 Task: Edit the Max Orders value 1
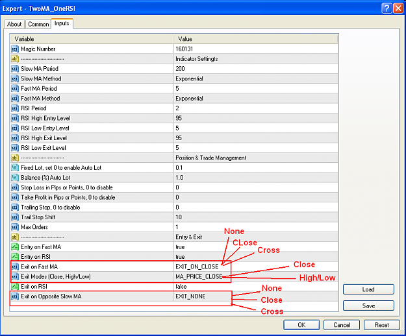177,227
